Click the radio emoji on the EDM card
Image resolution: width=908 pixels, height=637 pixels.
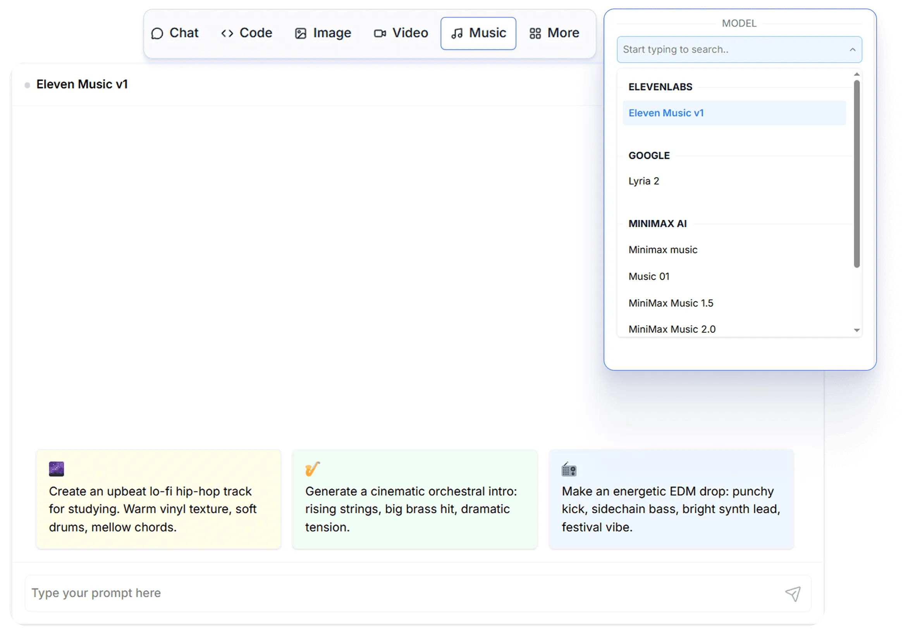pyautogui.click(x=569, y=470)
